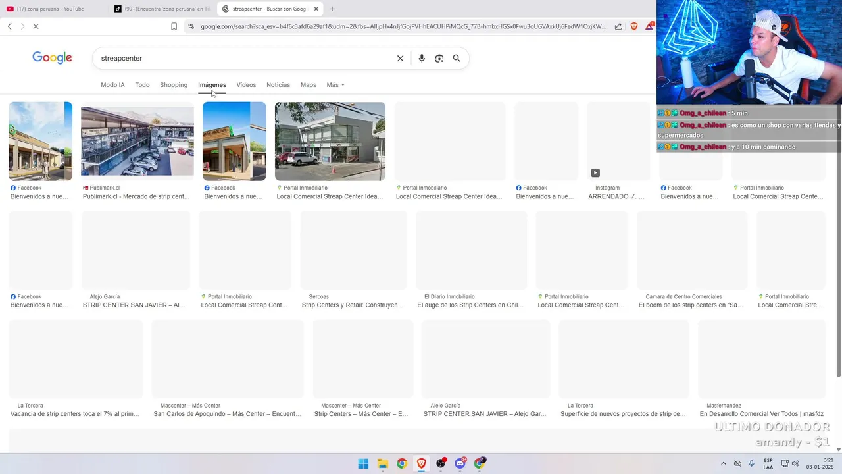
Task: Click the share icon in the address bar
Action: pos(618,26)
